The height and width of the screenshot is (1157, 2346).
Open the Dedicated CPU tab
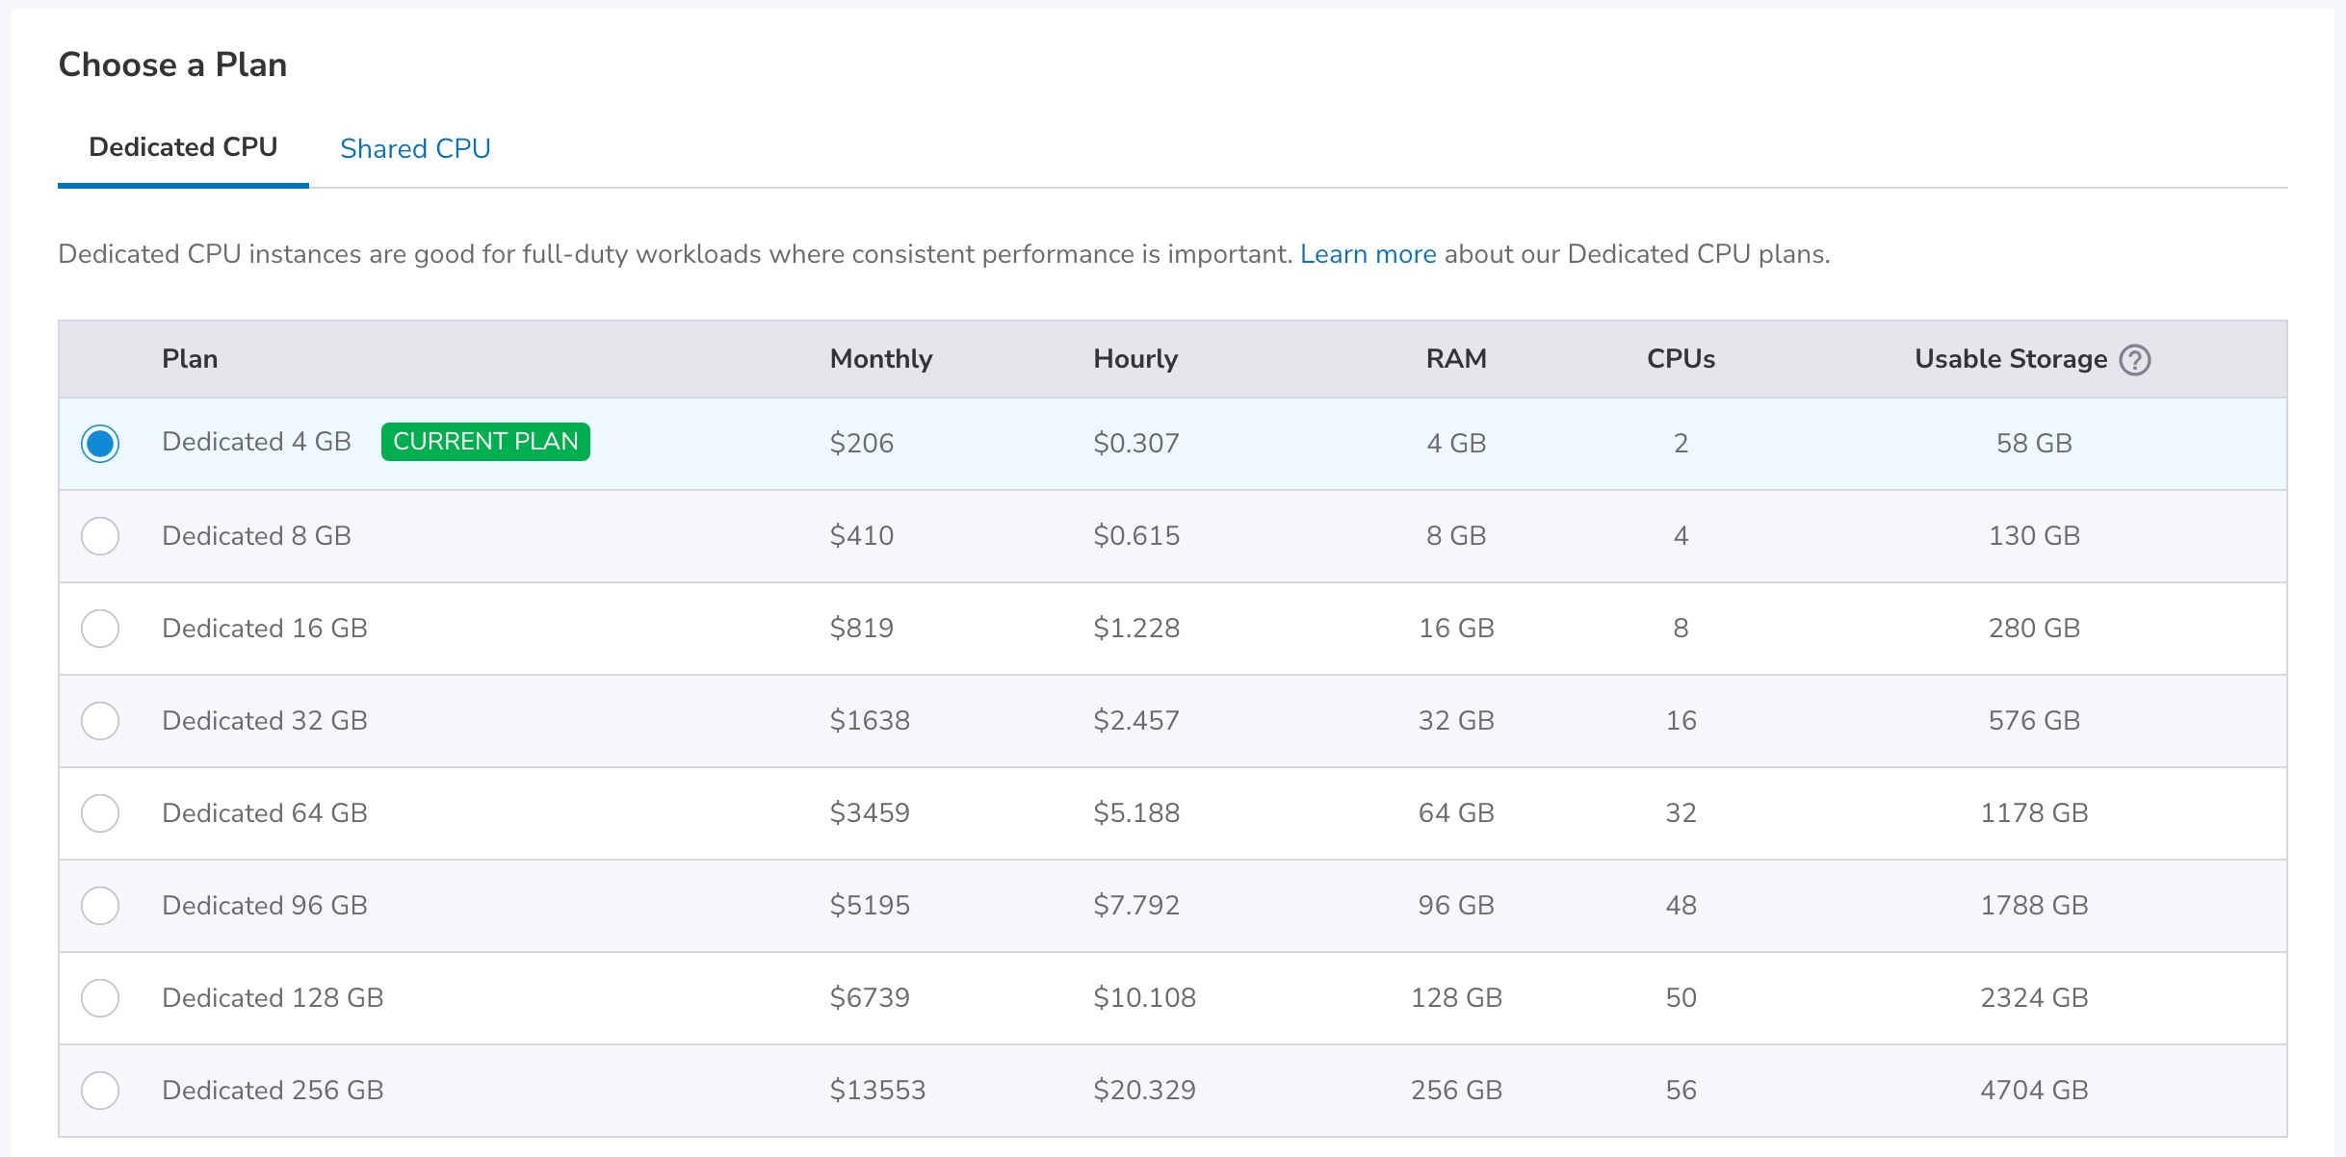coord(183,147)
